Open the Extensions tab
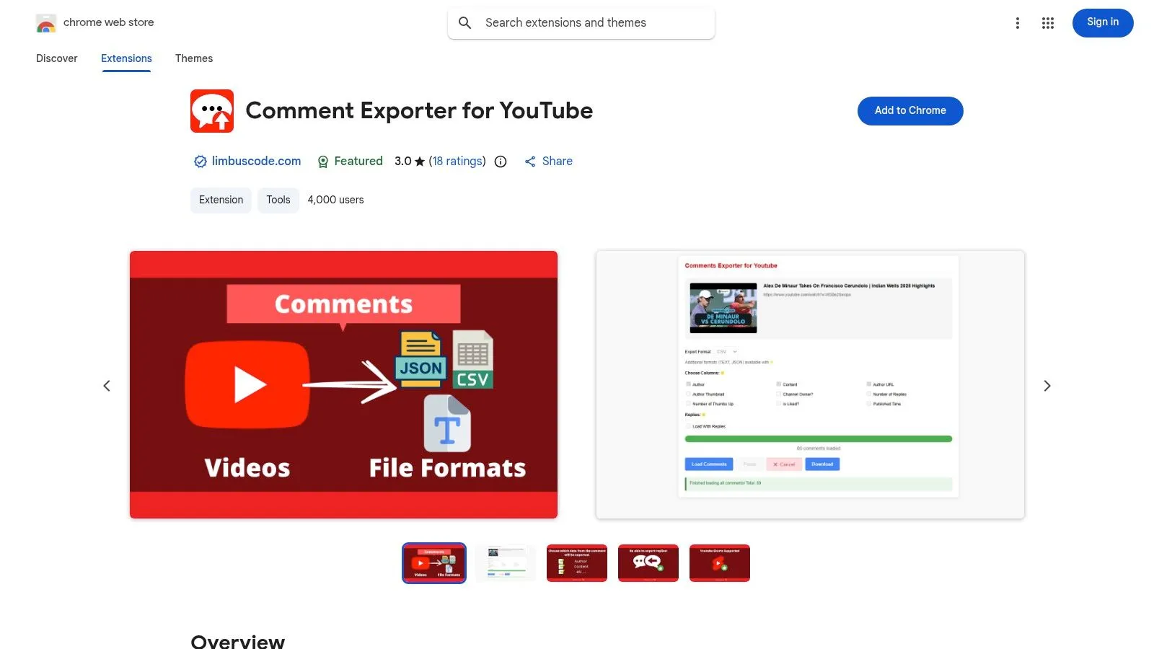This screenshot has height=649, width=1154. 126,58
